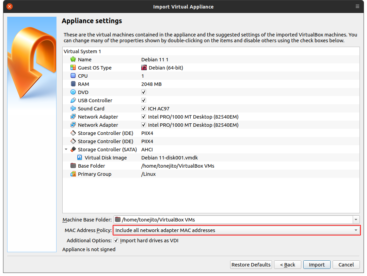Click the Restore Defaults button
This screenshot has height=276, width=367.
(251, 265)
